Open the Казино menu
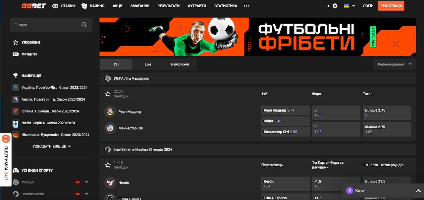This screenshot has width=424, height=200. tap(93, 6)
